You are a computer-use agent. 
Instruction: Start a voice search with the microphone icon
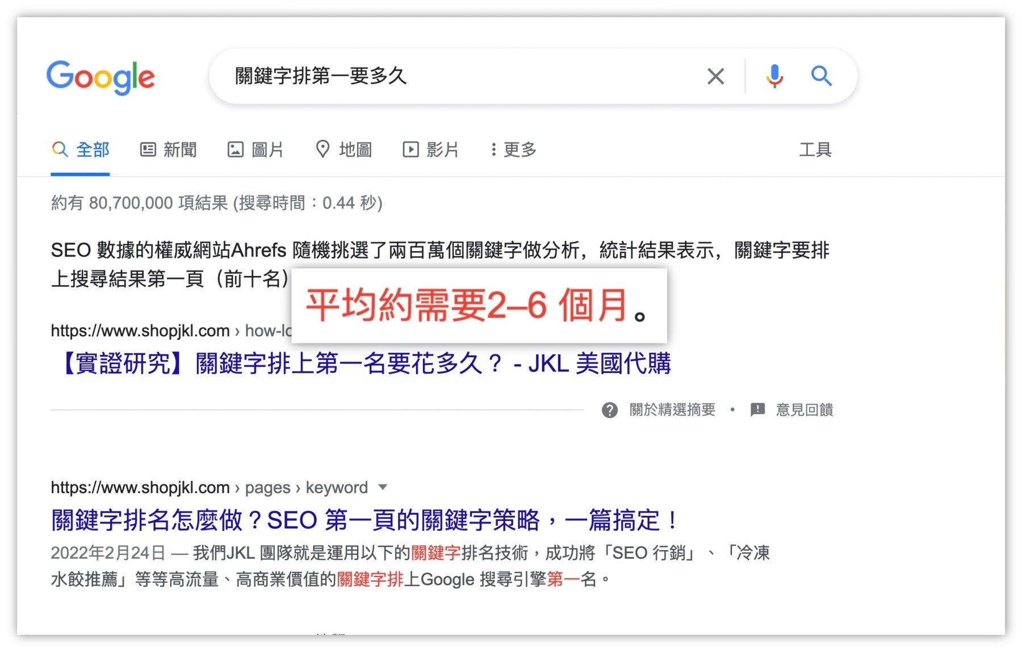(774, 76)
